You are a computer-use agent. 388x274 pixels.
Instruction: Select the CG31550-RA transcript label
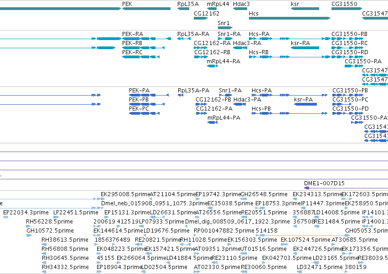coord(363,61)
